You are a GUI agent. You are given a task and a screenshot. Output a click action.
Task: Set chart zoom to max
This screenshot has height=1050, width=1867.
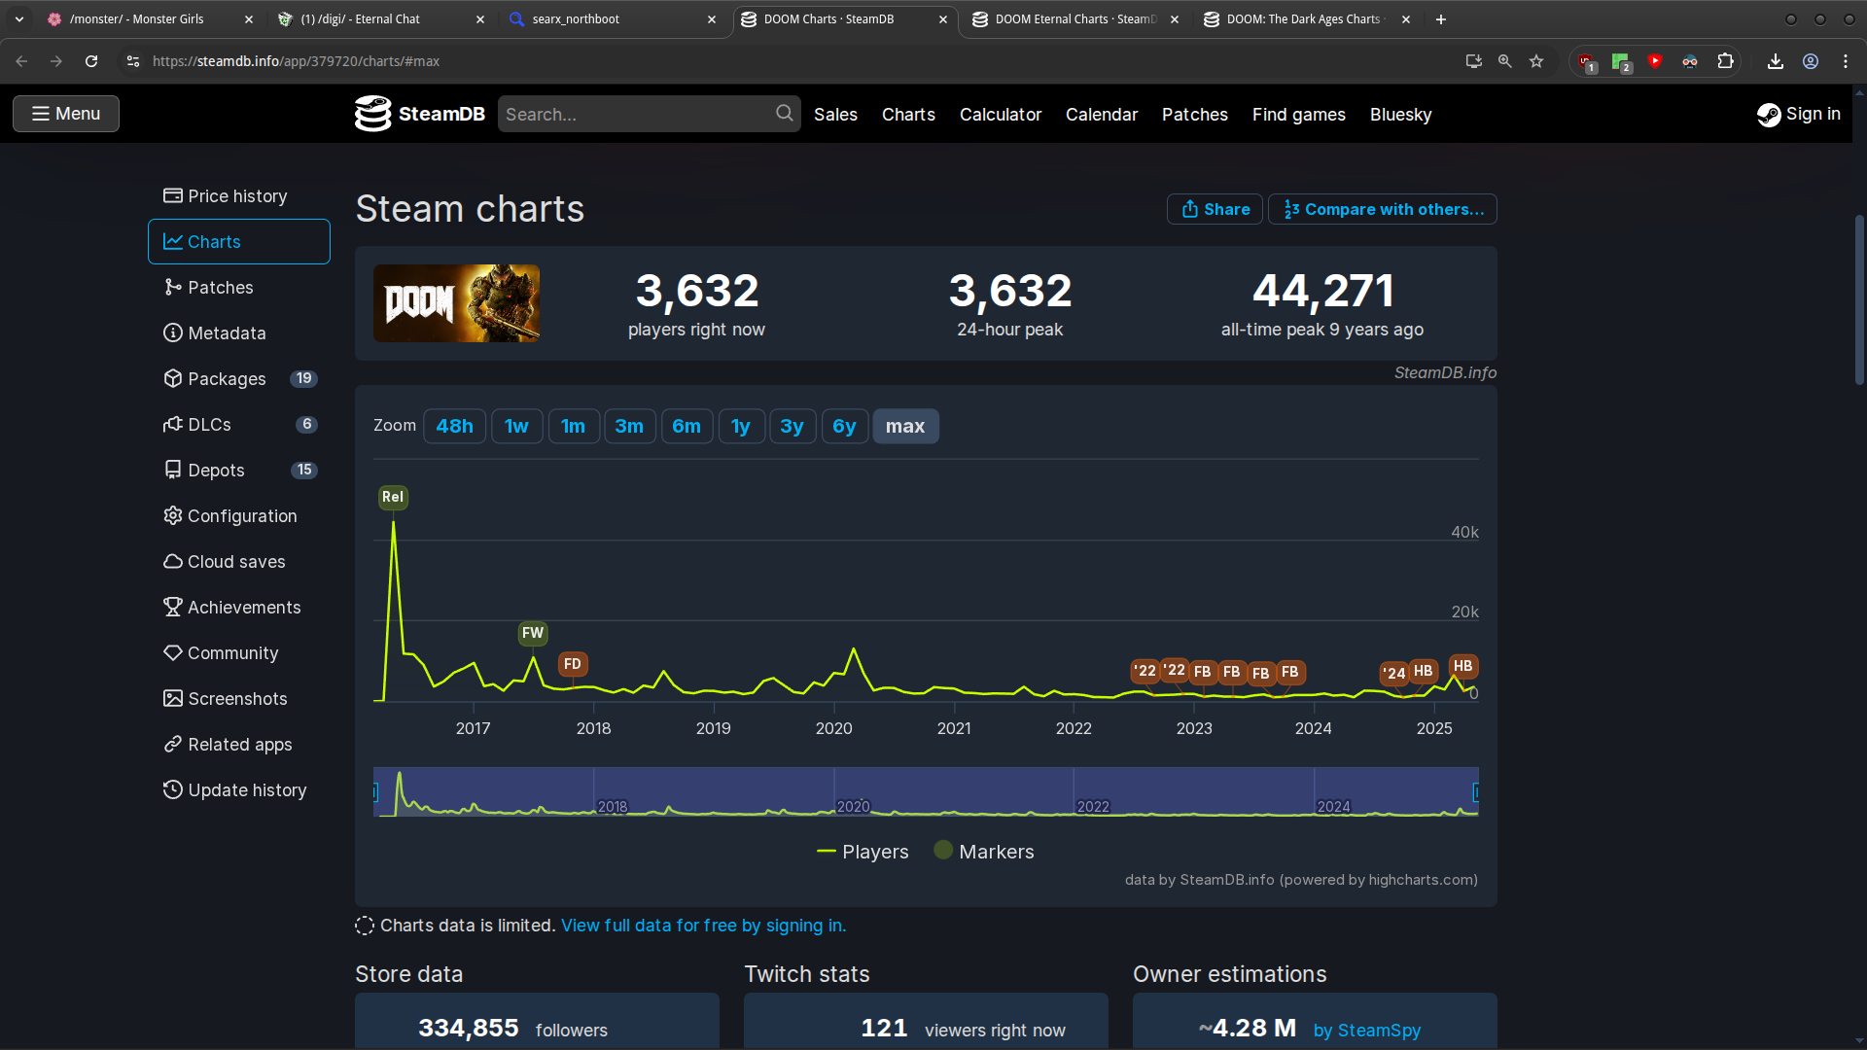tap(905, 426)
